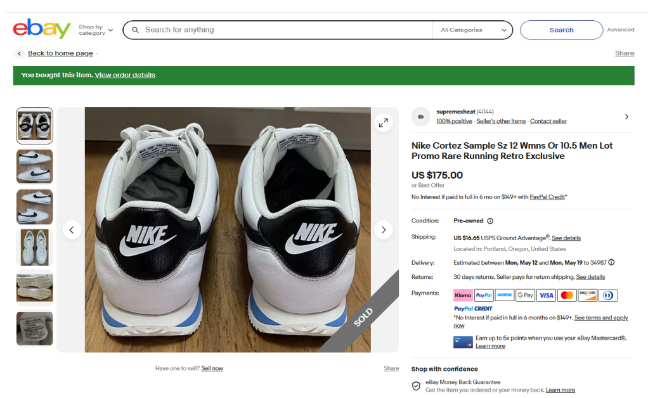Click the main product photo of Nike heels
The height and width of the screenshot is (398, 648).
coord(228,230)
